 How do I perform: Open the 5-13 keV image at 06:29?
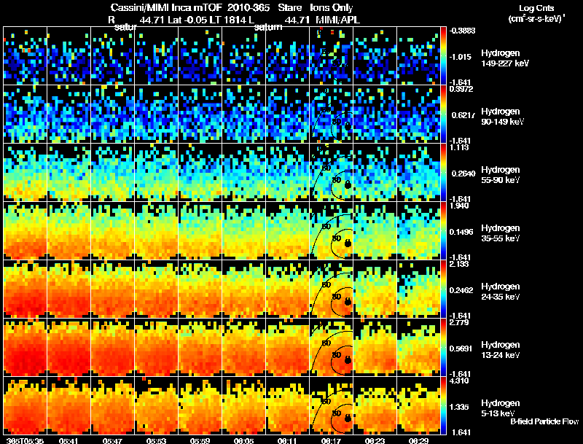pyautogui.click(x=418, y=405)
